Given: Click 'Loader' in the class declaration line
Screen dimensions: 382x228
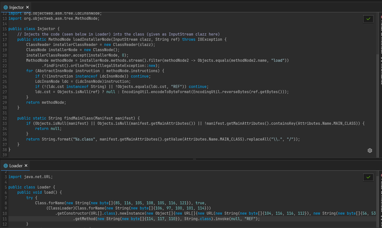Looking at the screenshot, I should coord(44,187).
